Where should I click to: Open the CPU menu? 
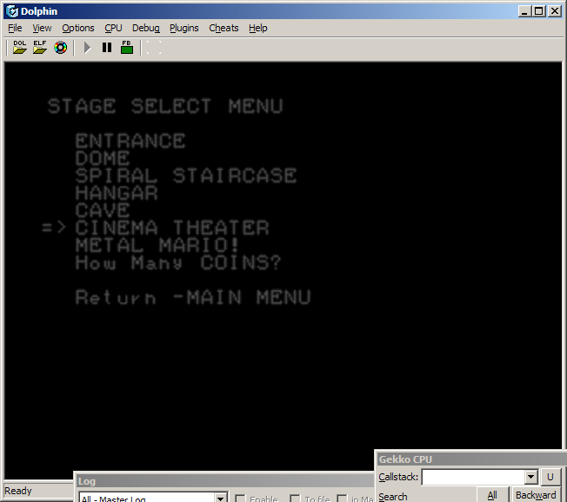coord(113,28)
